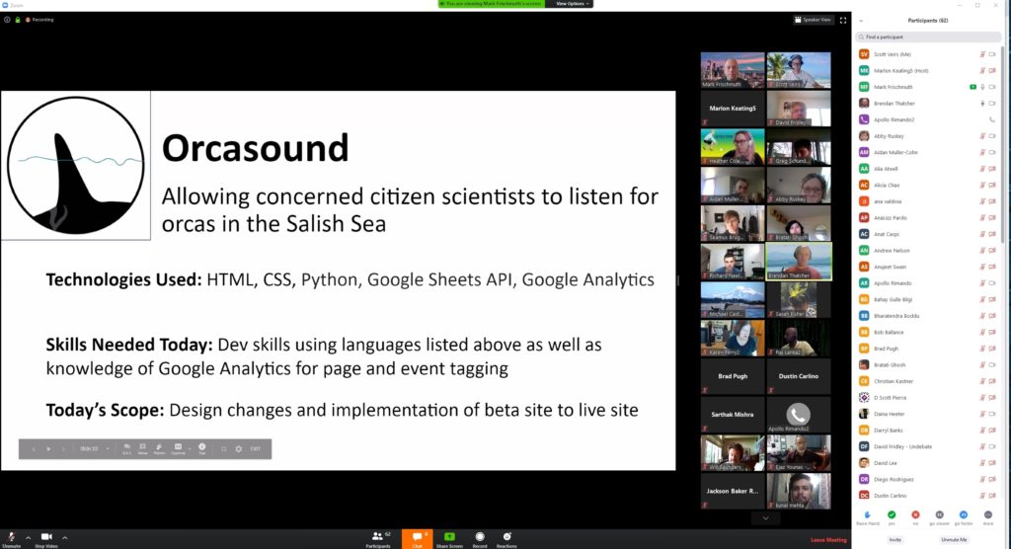Screen dimensions: 1011x549
Task: Click the green screen-share indicator on Mark Frischmuth row
Action: coord(972,87)
